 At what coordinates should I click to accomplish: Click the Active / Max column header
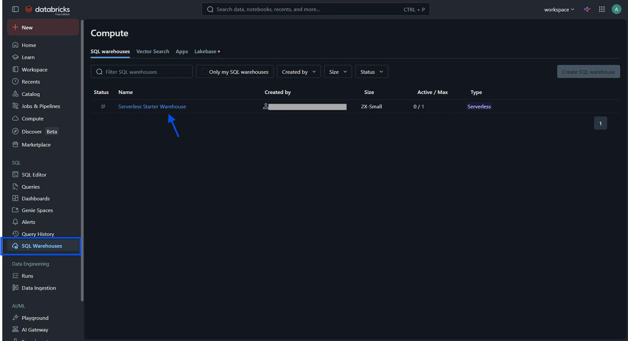[x=433, y=92]
